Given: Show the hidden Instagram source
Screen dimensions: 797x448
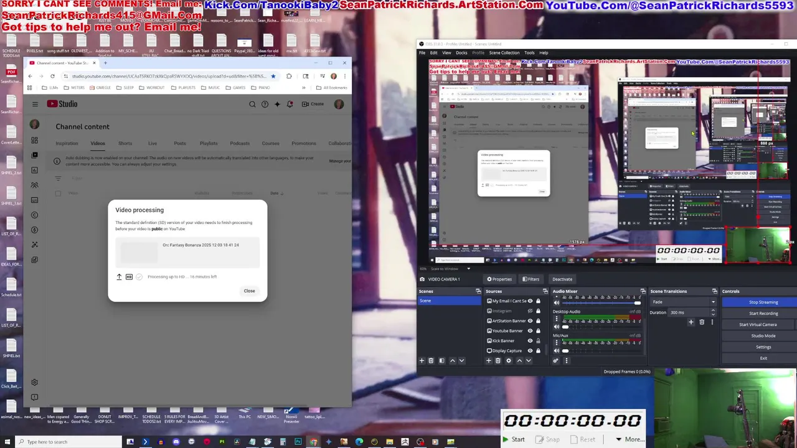Looking at the screenshot, I should (531, 311).
